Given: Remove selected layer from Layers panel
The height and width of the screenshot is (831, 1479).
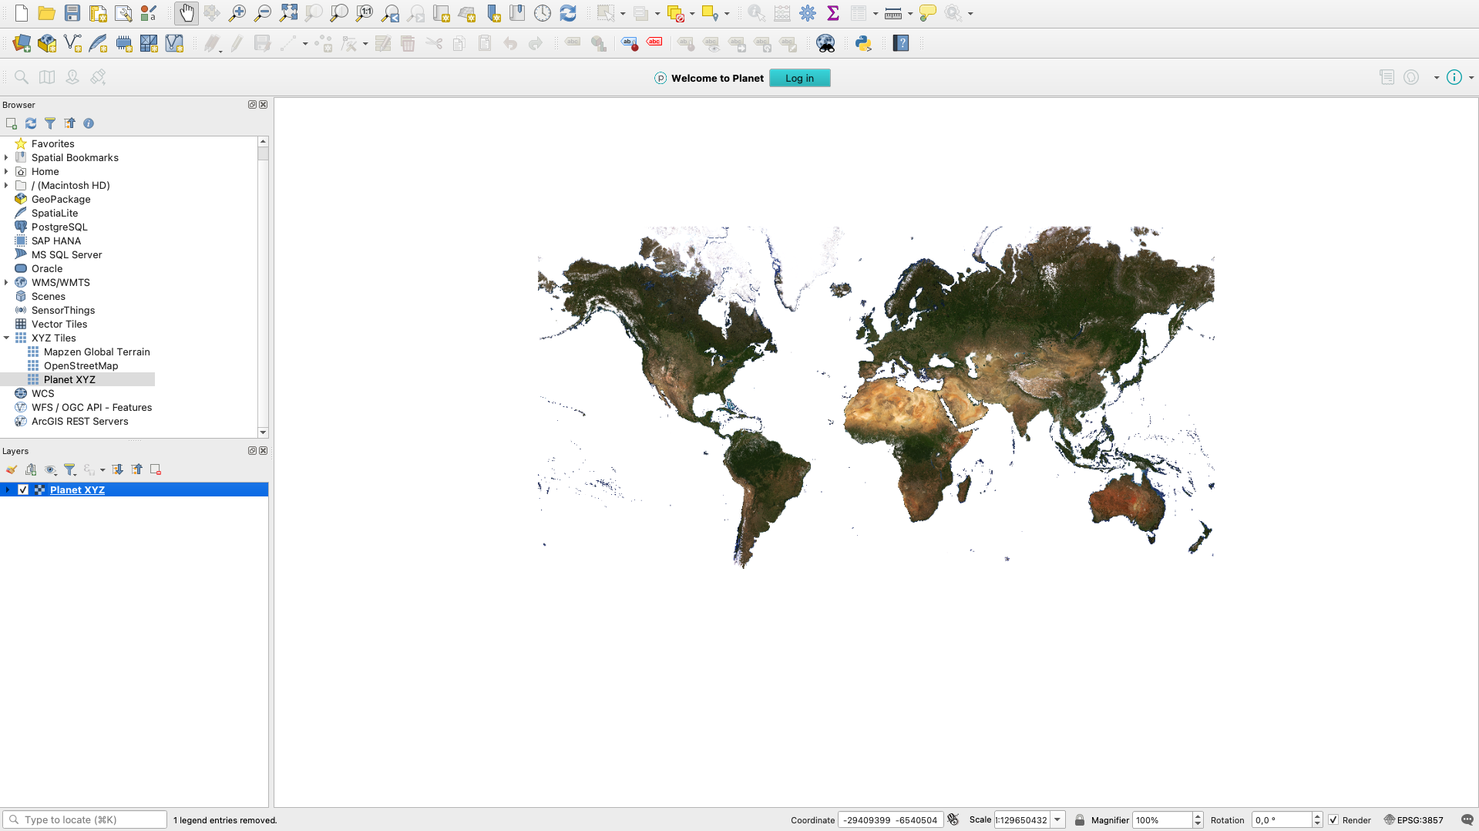Looking at the screenshot, I should (156, 469).
